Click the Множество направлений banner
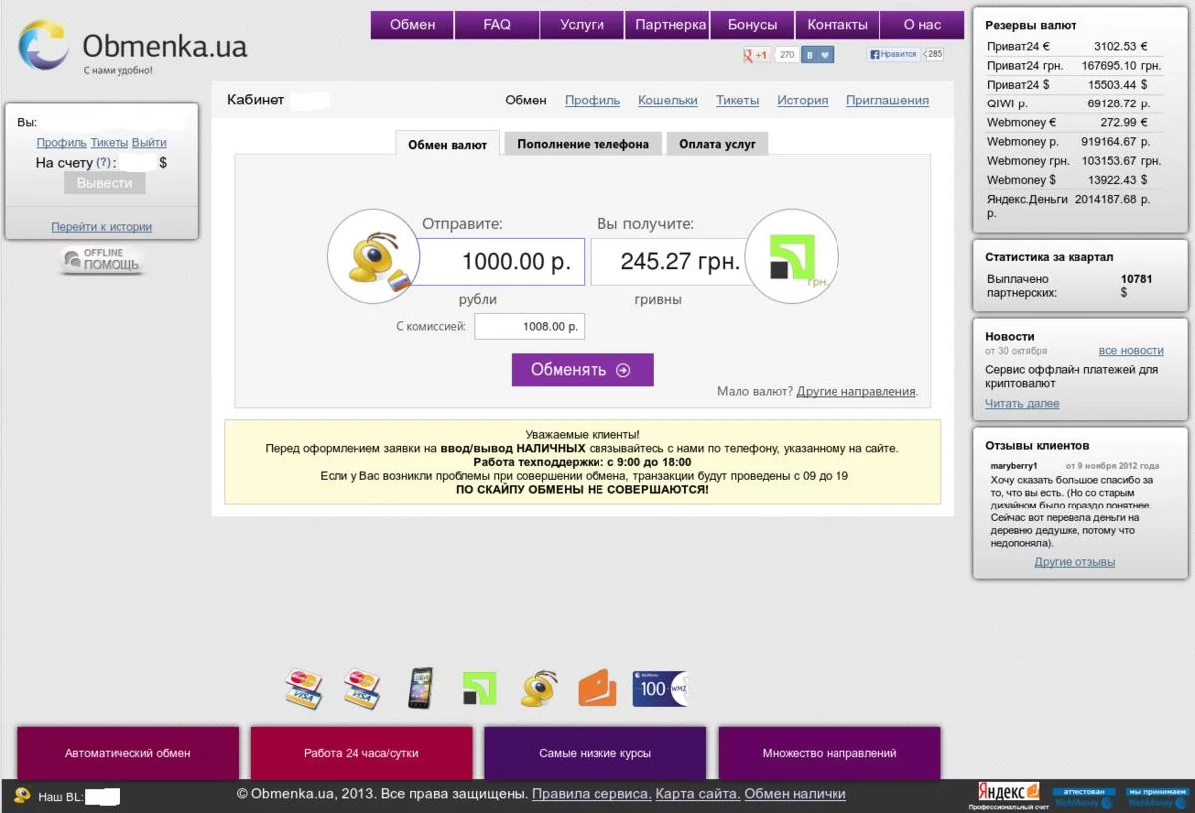Screen dimensions: 1195x813 (830, 753)
